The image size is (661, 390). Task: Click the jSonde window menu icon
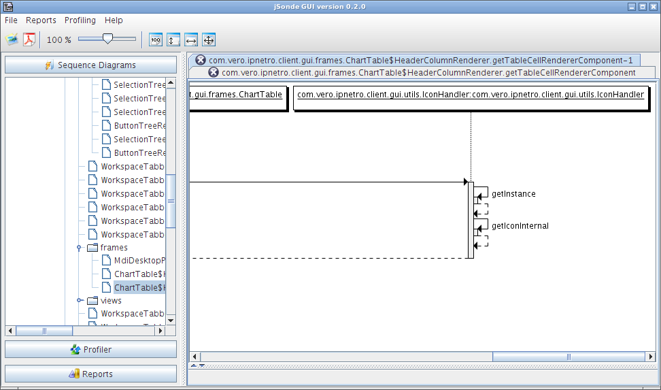point(8,7)
